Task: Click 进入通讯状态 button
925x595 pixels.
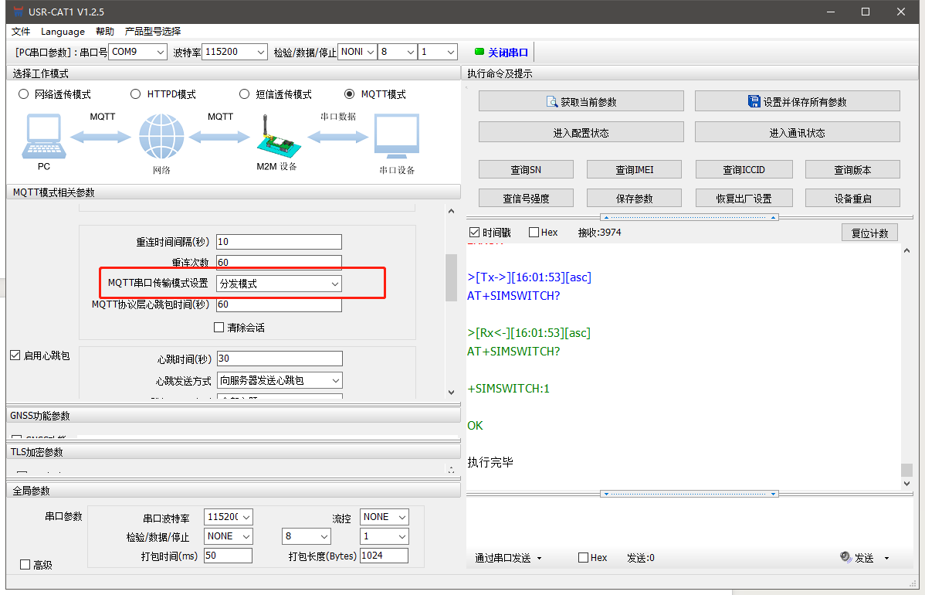Action: point(797,132)
